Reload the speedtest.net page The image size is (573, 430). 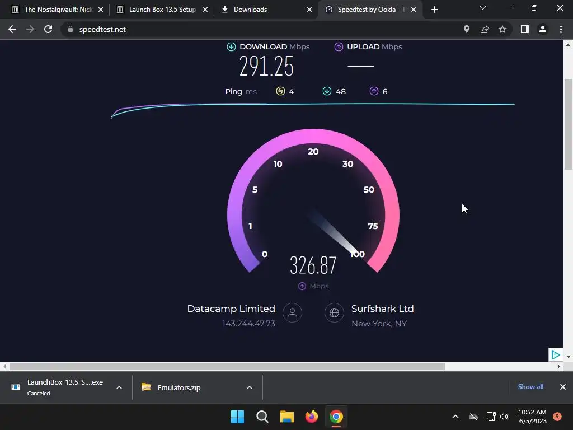pos(48,29)
